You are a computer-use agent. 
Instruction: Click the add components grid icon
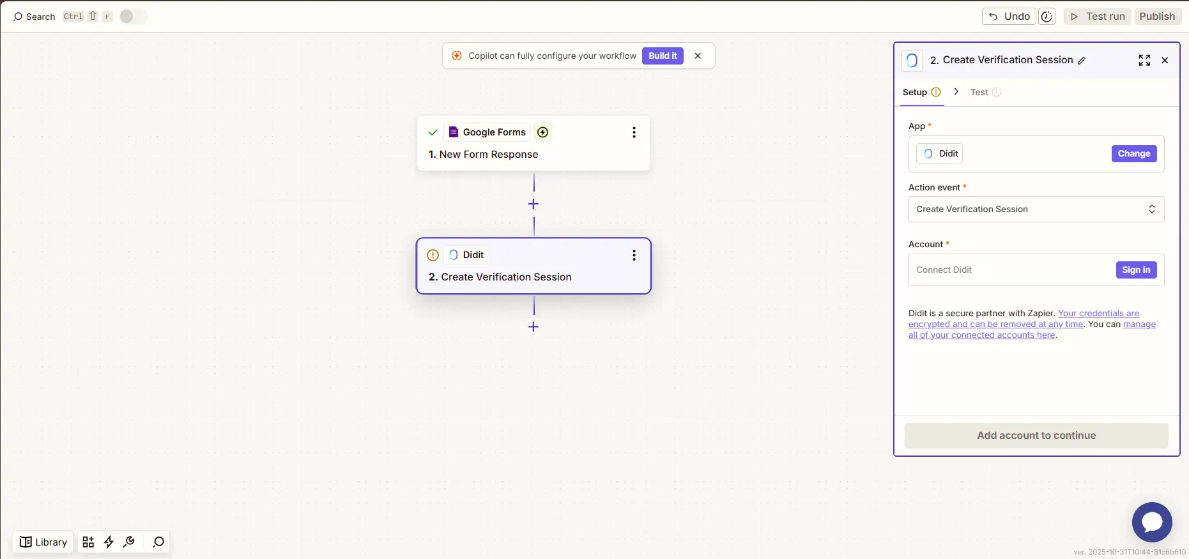click(x=88, y=542)
